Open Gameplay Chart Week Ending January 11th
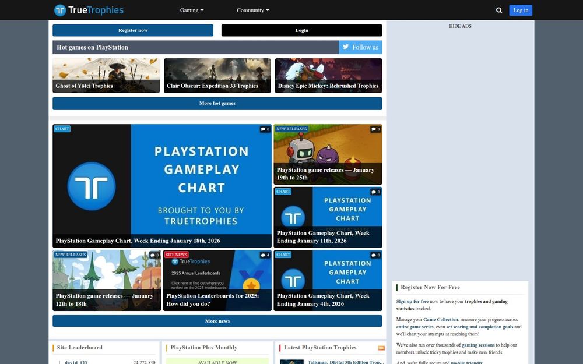Image resolution: width=583 pixels, height=364 pixels. (328, 217)
